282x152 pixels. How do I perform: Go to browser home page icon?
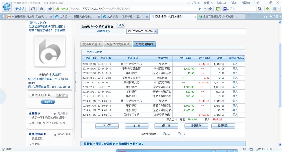[42, 9]
